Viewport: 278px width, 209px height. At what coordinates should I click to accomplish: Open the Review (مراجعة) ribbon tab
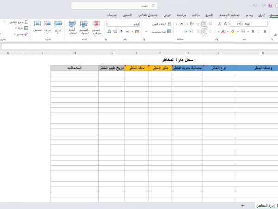tap(181, 15)
